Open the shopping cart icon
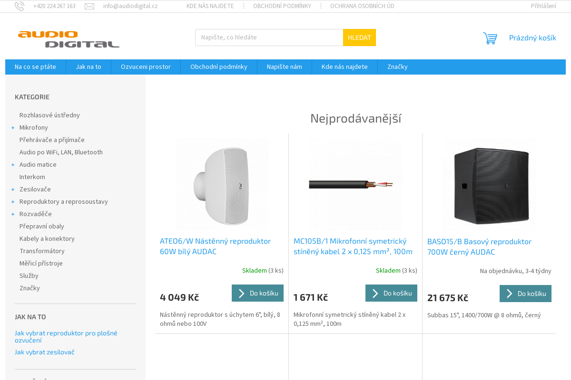This screenshot has width=571, height=380. (x=490, y=38)
